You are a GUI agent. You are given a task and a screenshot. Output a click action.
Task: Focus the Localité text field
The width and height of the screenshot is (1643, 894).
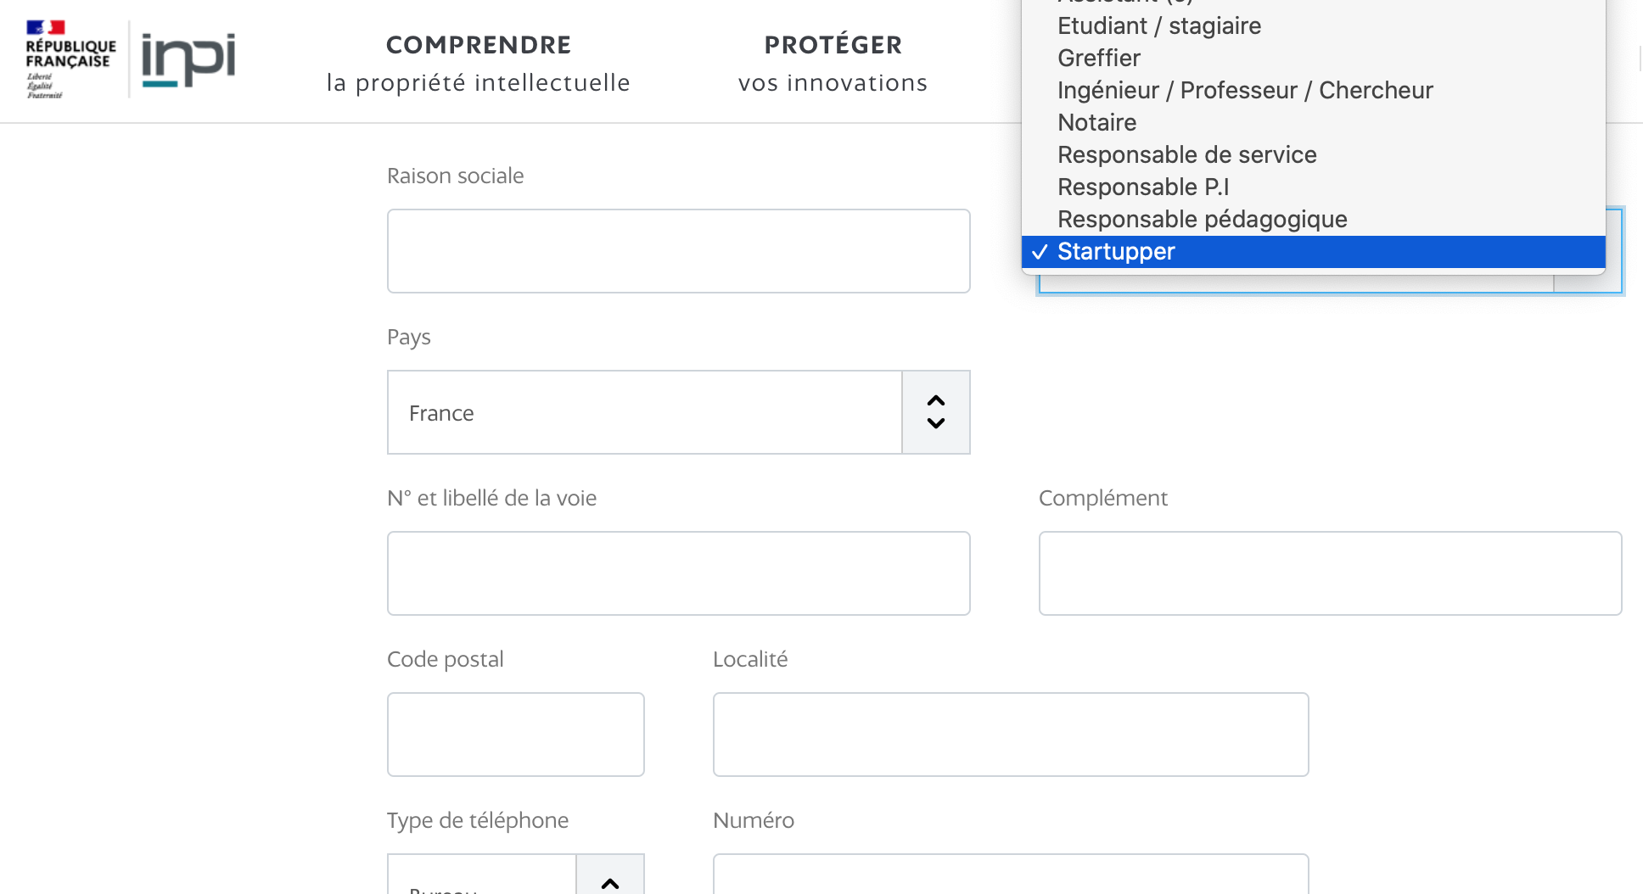click(1010, 735)
